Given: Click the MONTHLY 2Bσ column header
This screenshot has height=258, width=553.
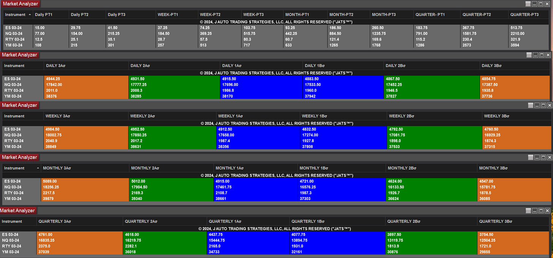Looking at the screenshot, I should [x=431, y=168].
